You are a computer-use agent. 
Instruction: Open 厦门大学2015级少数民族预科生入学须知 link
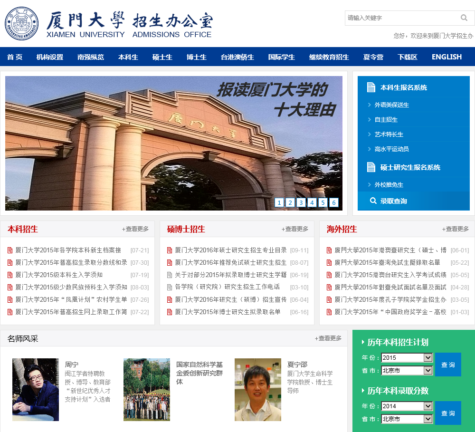(x=71, y=287)
